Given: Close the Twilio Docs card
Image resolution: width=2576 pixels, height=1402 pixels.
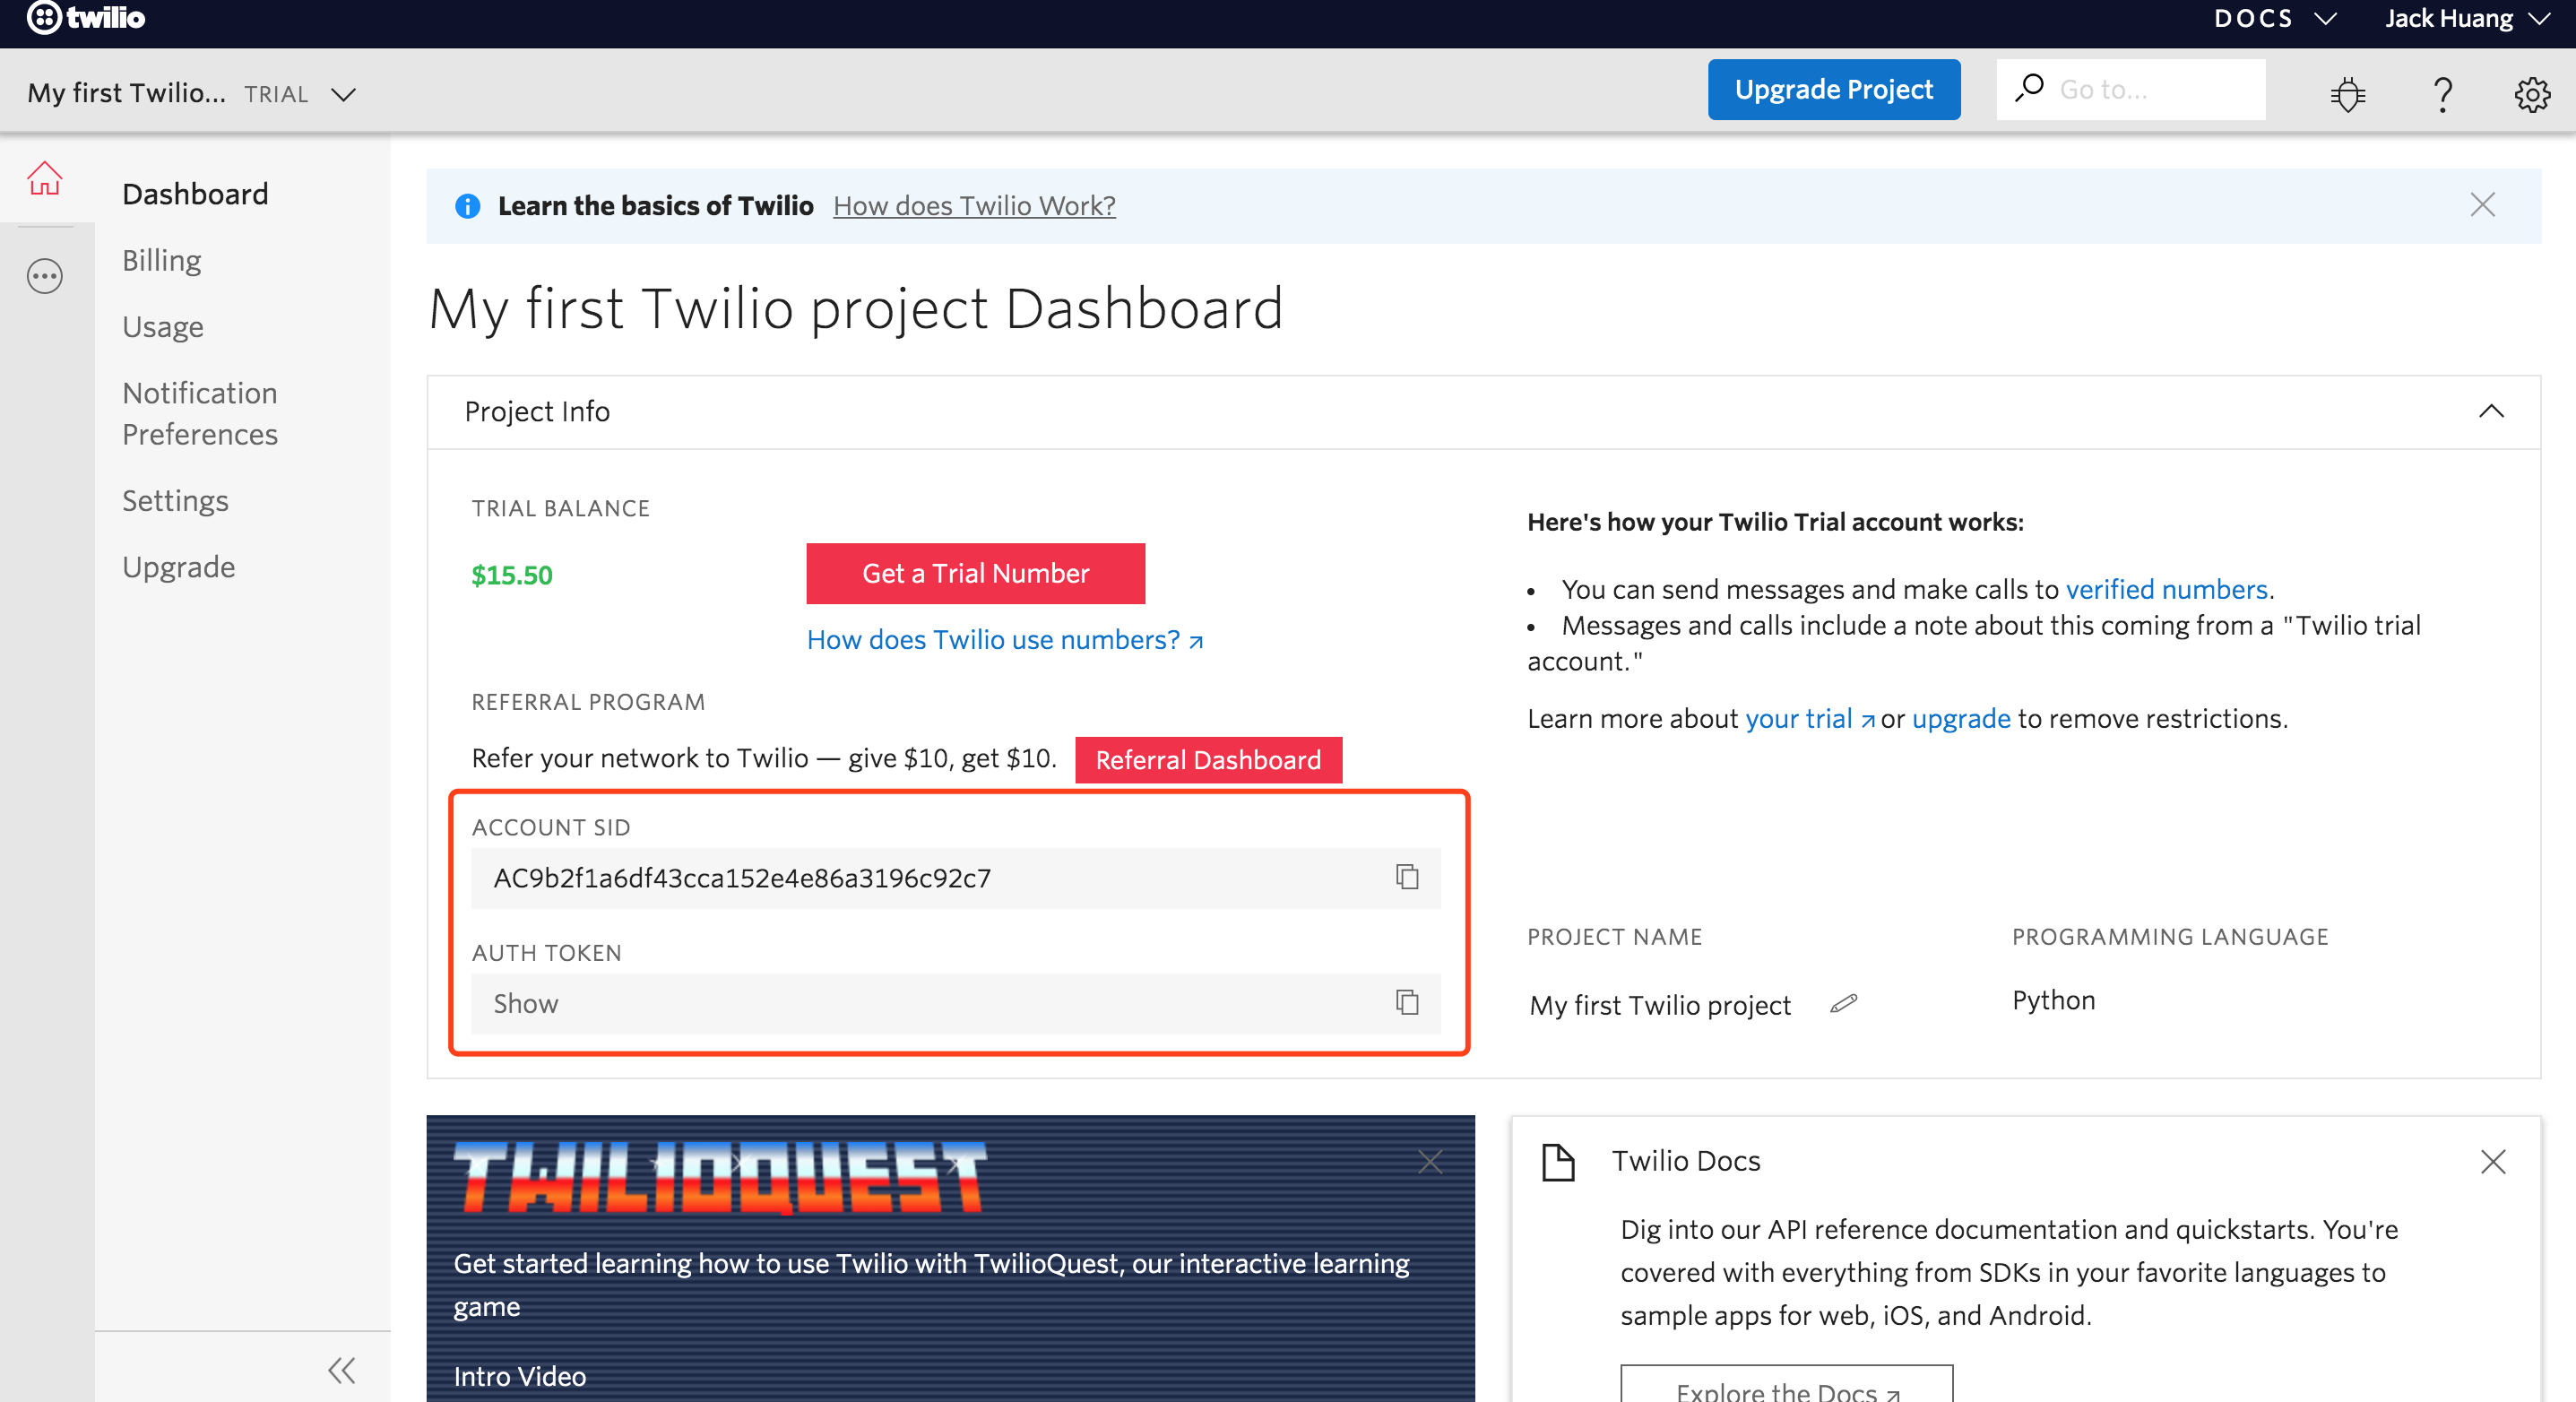Looking at the screenshot, I should [x=2492, y=1161].
